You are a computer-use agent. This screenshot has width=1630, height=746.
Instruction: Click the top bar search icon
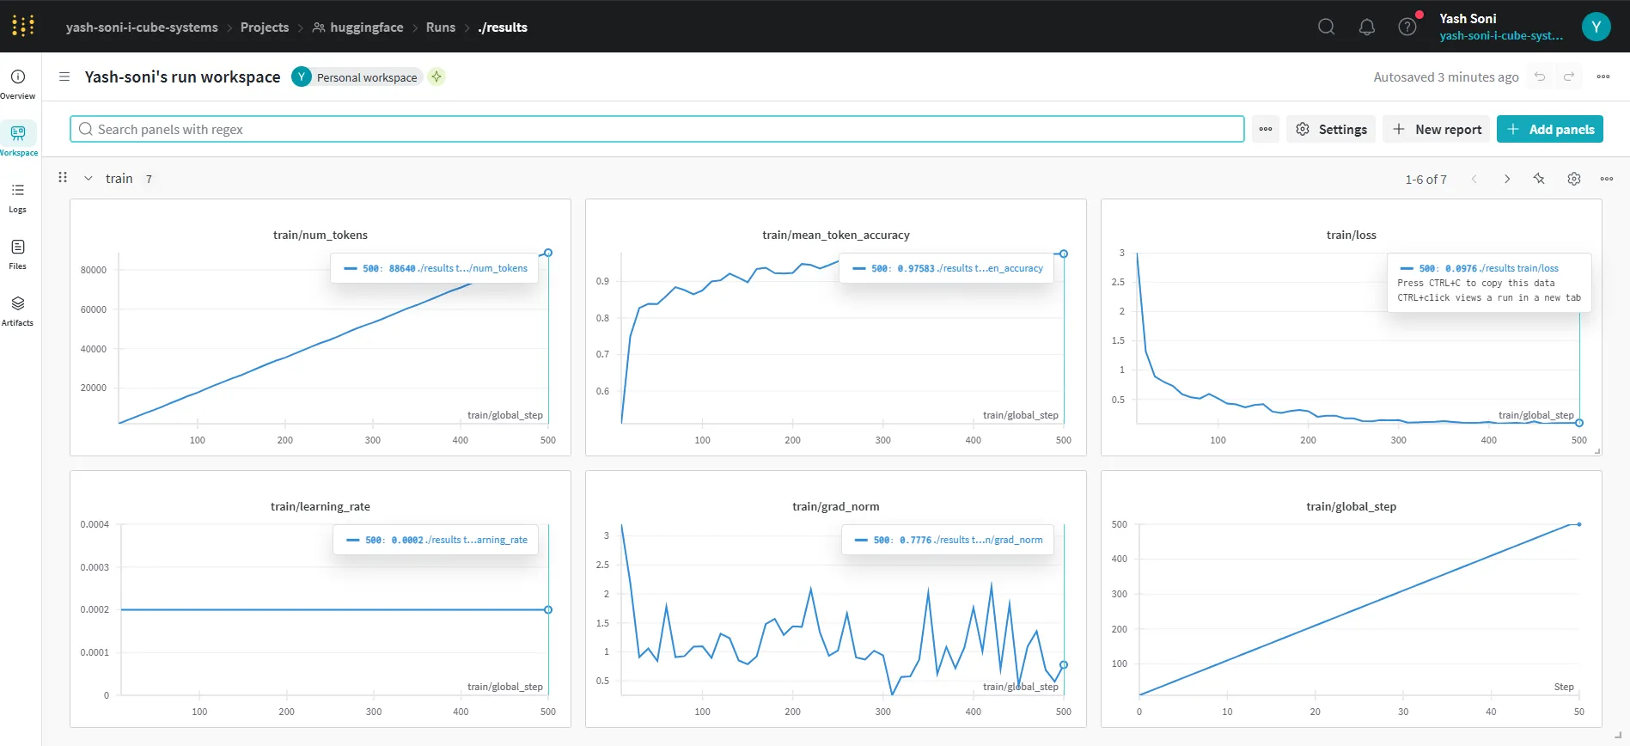(x=1326, y=27)
